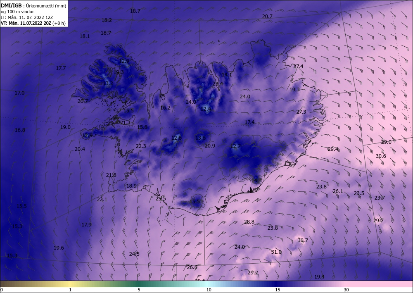Click the 24.5 value label
Viewport: 413px width, 293px height.
134,254
